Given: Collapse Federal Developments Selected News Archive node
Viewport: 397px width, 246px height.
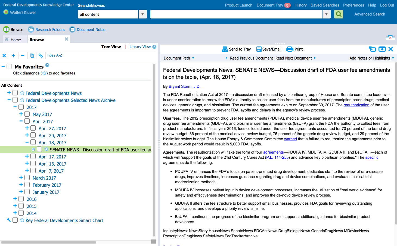Looking at the screenshot, I should point(9,100).
